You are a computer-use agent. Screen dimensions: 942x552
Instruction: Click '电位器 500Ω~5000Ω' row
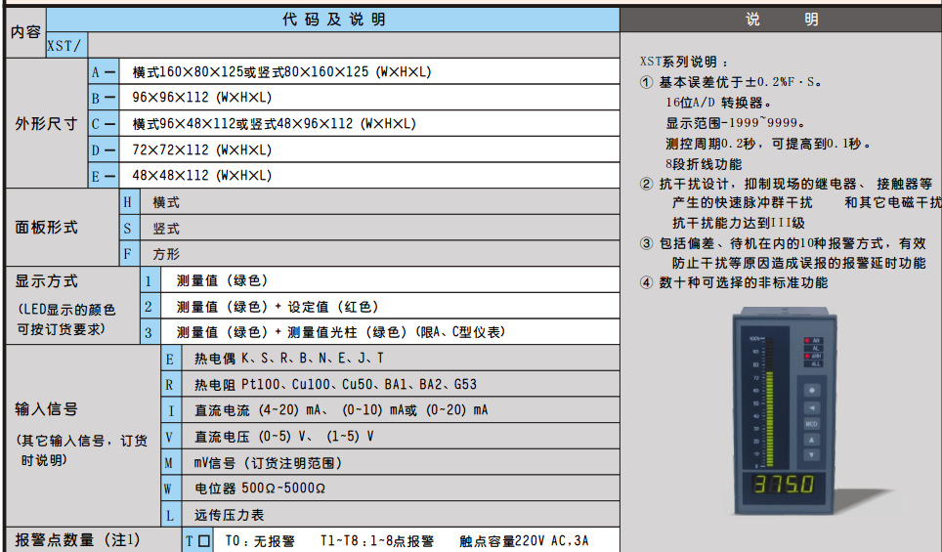(400, 488)
